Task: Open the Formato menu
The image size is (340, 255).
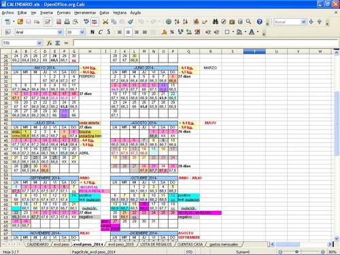Action: [64, 13]
